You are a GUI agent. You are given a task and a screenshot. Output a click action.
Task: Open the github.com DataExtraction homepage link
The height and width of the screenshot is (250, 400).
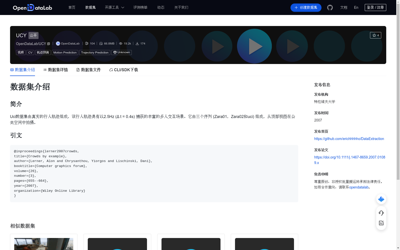point(349,139)
